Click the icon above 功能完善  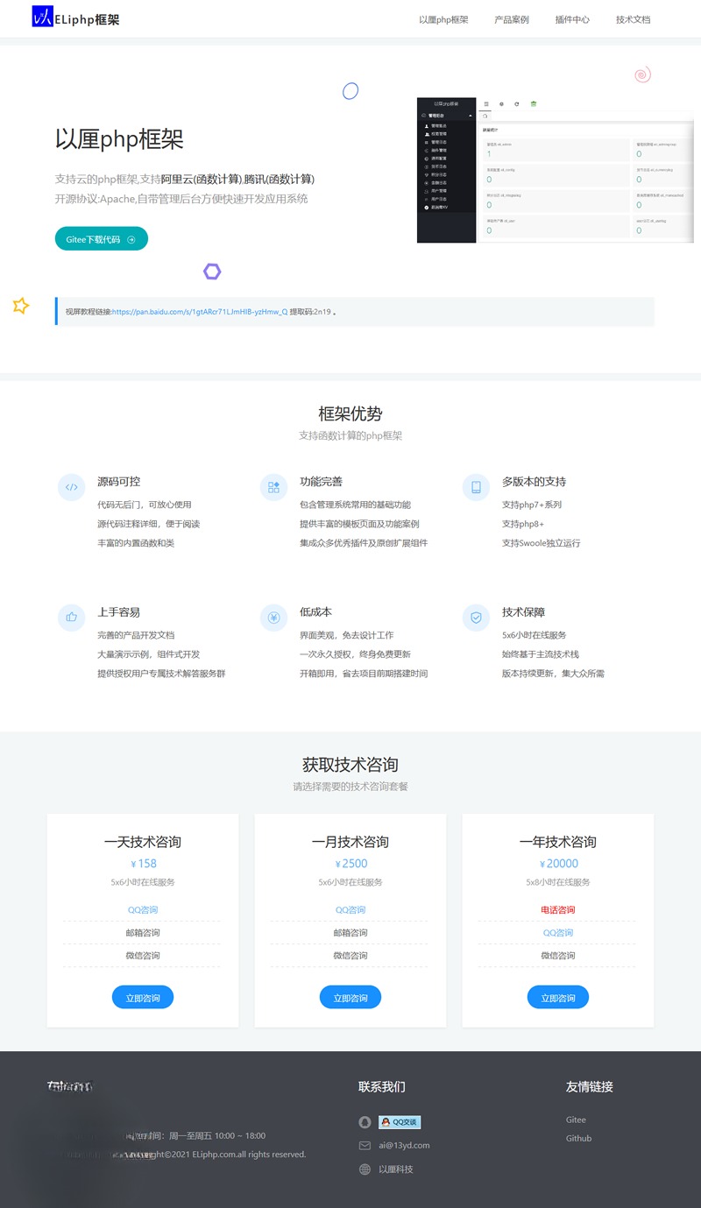pos(273,487)
